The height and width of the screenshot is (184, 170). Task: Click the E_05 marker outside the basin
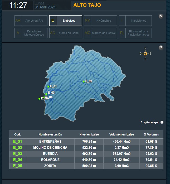coord(40,99)
